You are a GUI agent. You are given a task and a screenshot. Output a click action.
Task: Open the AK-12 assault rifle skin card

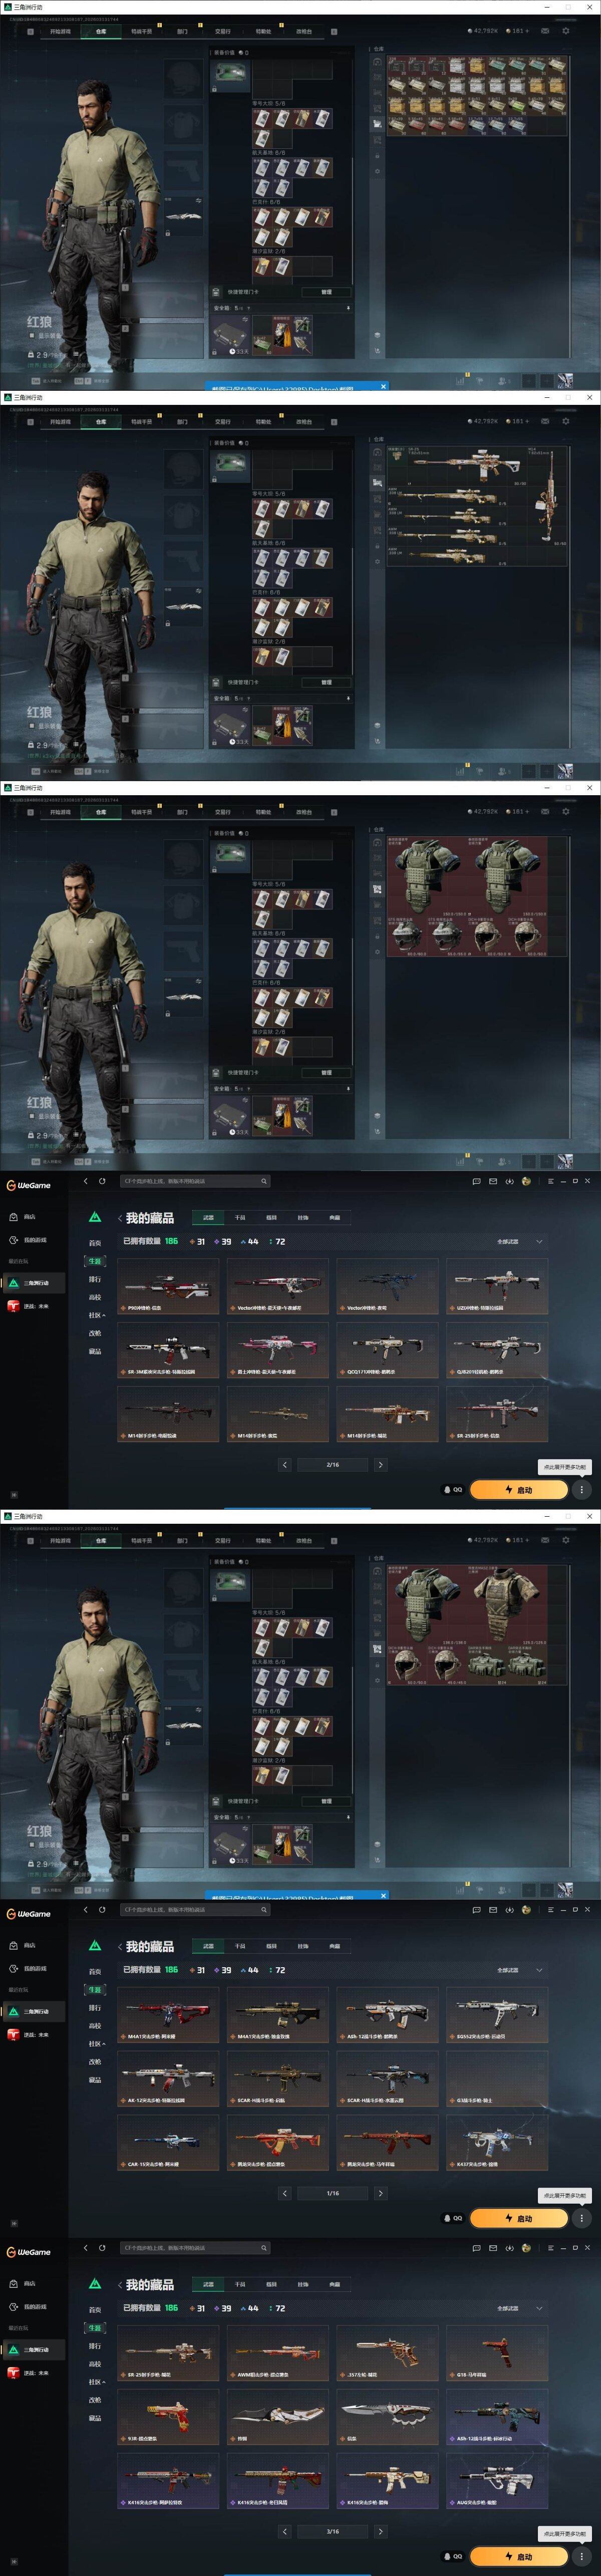click(x=168, y=2079)
